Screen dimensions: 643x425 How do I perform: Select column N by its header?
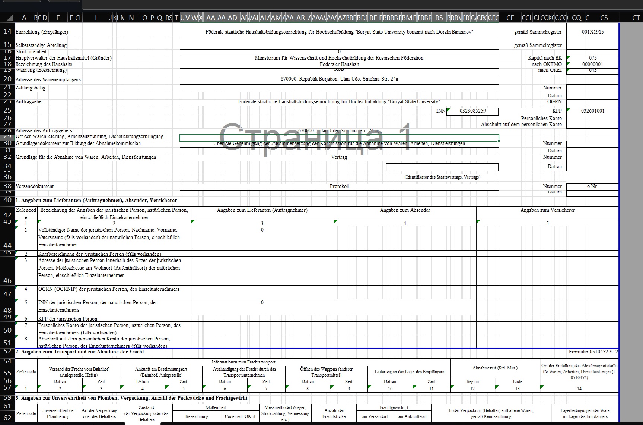(131, 18)
